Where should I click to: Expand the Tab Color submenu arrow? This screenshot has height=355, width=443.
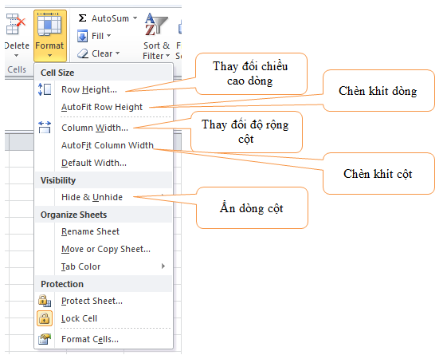pos(163,266)
